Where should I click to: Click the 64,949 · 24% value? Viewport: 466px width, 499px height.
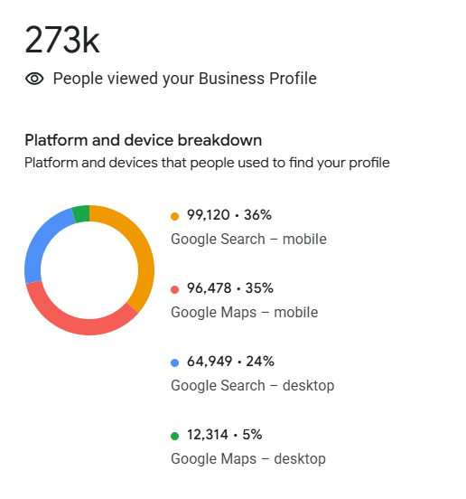pyautogui.click(x=230, y=362)
